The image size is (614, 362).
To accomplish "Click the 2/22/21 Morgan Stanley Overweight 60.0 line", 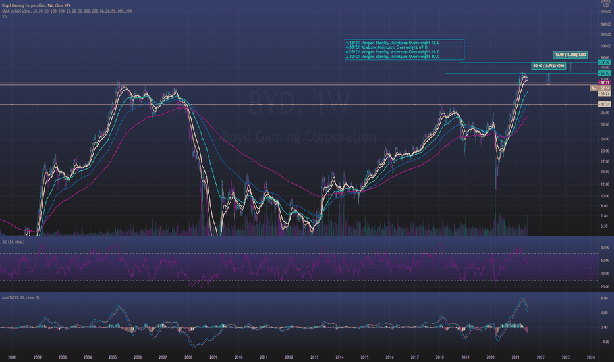I will (393, 57).
